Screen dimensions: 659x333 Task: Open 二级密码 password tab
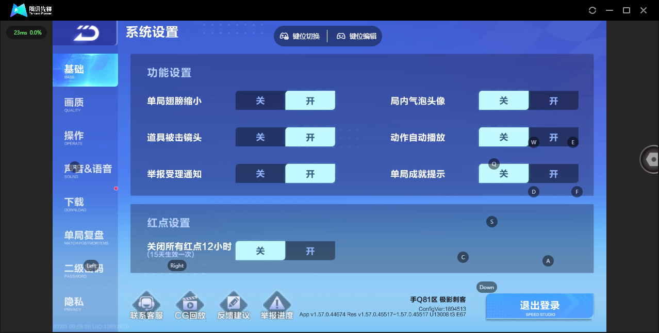pyautogui.click(x=85, y=270)
